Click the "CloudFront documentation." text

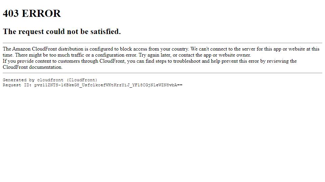32,67
